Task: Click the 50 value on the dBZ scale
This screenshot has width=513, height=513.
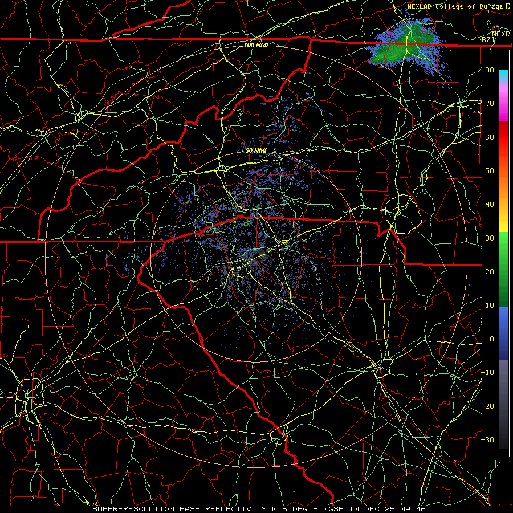Action: tap(490, 171)
